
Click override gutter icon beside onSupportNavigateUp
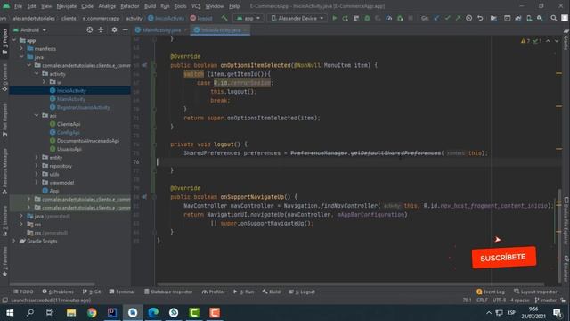point(144,197)
